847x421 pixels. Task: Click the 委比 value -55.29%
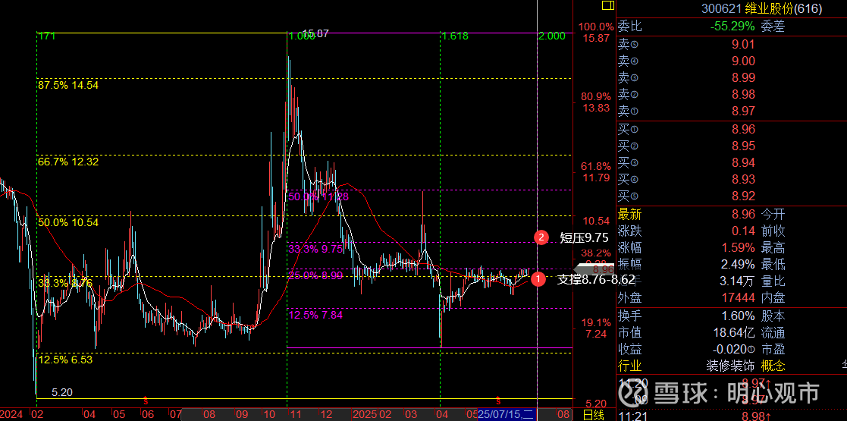pyautogui.click(x=732, y=26)
